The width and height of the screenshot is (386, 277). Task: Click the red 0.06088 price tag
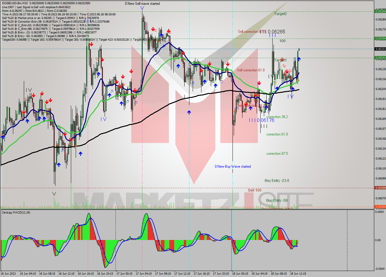coord(380,188)
